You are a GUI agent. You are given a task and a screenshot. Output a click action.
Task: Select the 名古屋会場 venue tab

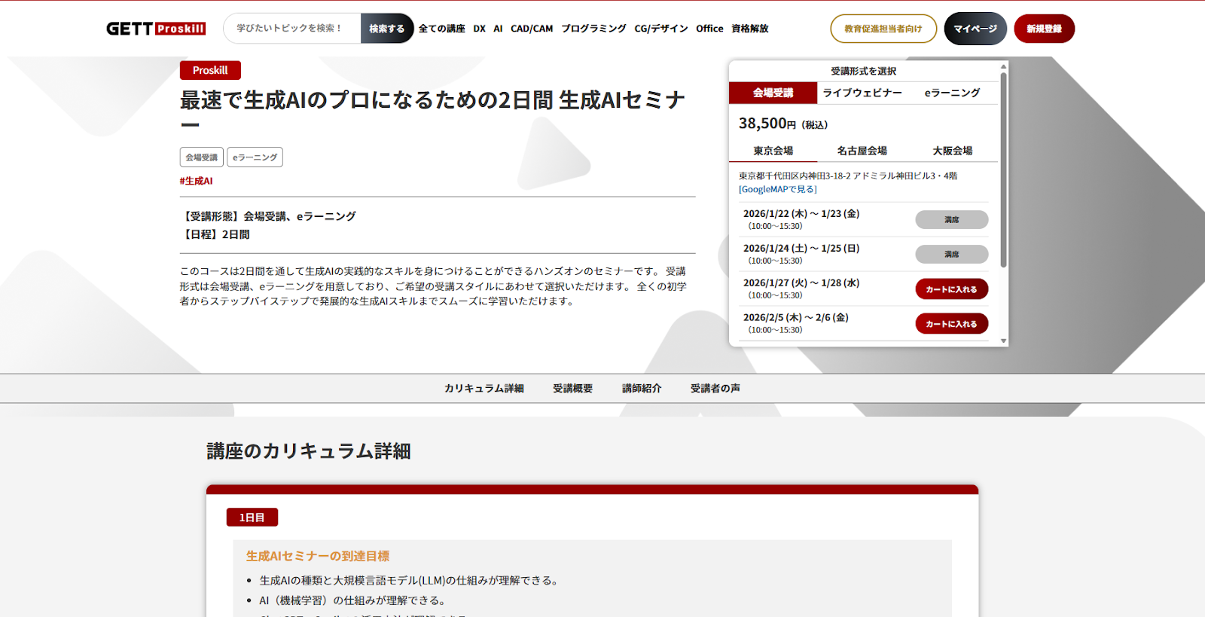click(862, 151)
